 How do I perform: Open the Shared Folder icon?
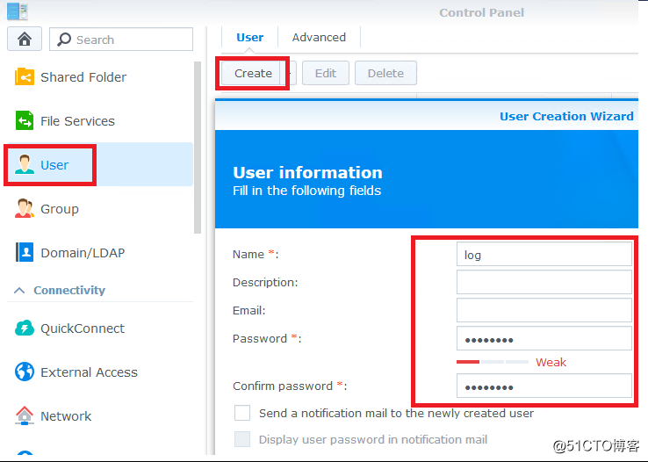[25, 77]
